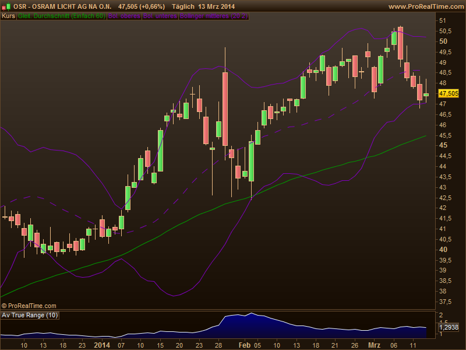Select the Kurs indicator label

pos(8,16)
